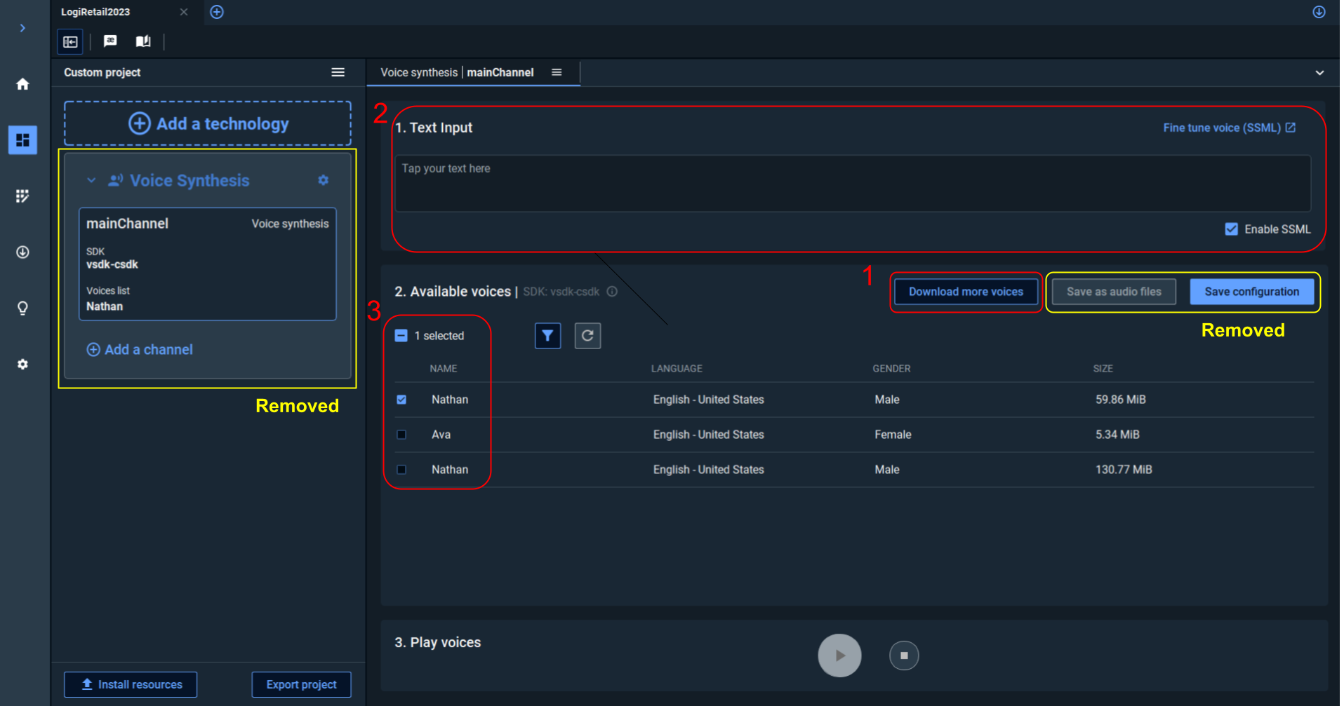Open the Custom project hamburger menu
1344x706 pixels.
pos(338,72)
